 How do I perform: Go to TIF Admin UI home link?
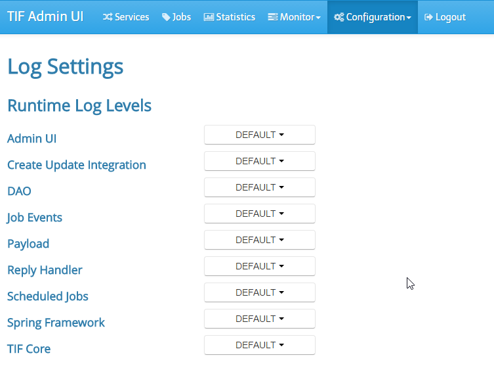(x=45, y=16)
